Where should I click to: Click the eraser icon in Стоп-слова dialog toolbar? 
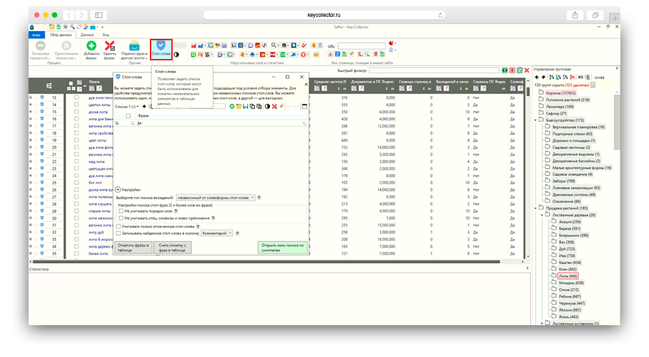(x=282, y=106)
